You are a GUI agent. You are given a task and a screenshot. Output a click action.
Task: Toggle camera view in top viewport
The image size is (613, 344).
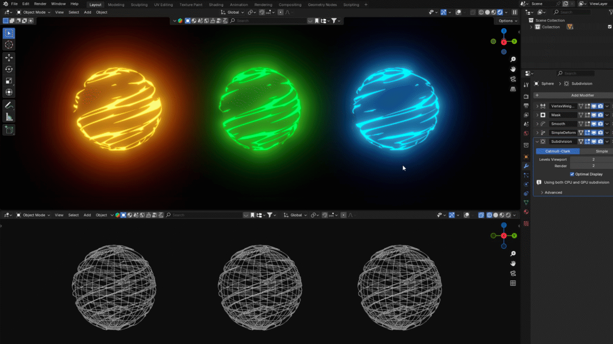point(513,79)
